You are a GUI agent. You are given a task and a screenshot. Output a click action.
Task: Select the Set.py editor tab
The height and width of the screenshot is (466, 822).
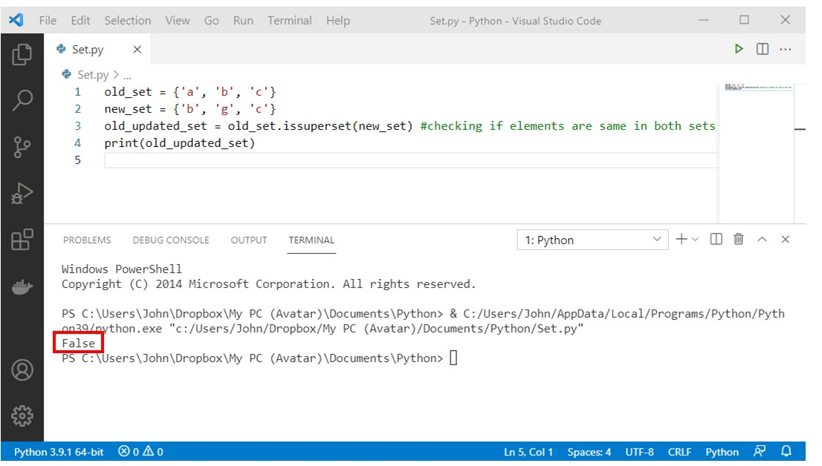(98, 49)
